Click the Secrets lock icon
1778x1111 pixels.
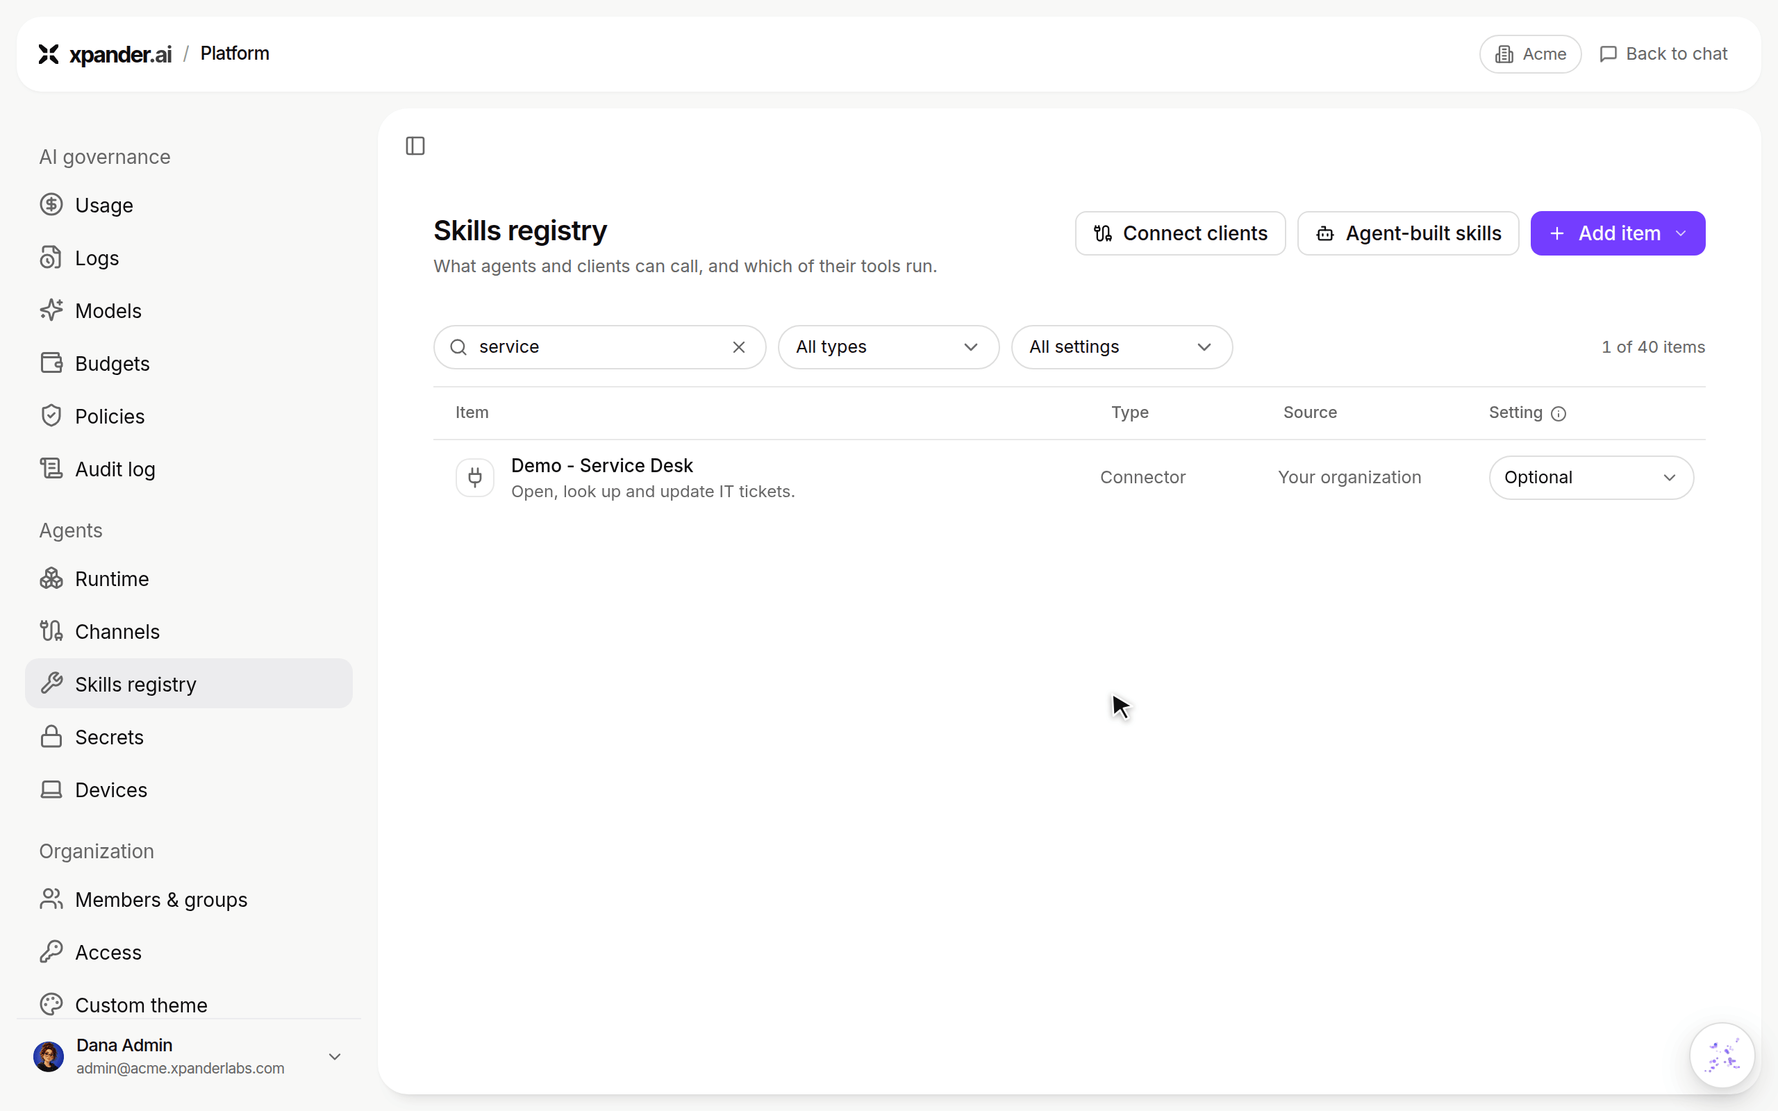[51, 736]
